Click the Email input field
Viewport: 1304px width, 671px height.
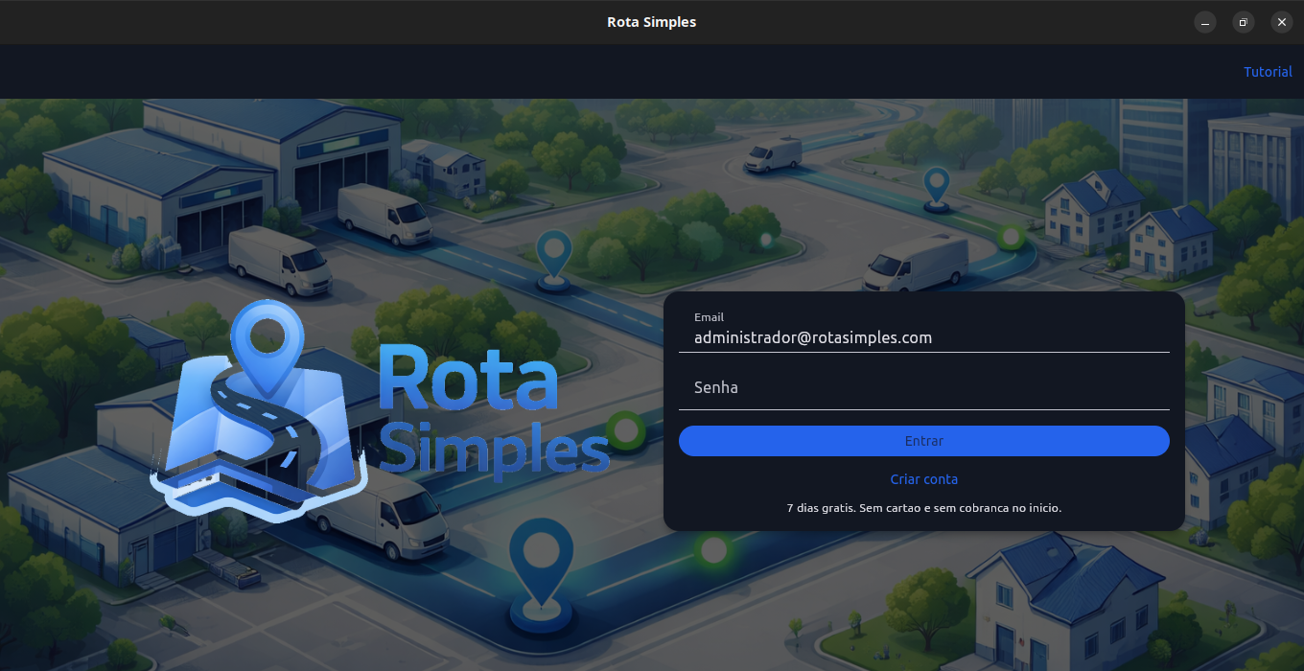[923, 336]
